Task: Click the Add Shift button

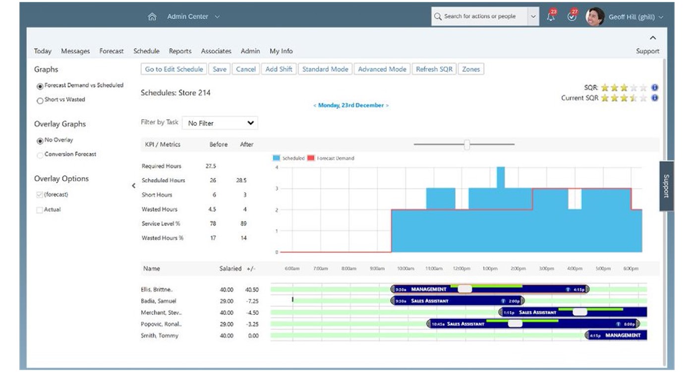Action: click(279, 69)
